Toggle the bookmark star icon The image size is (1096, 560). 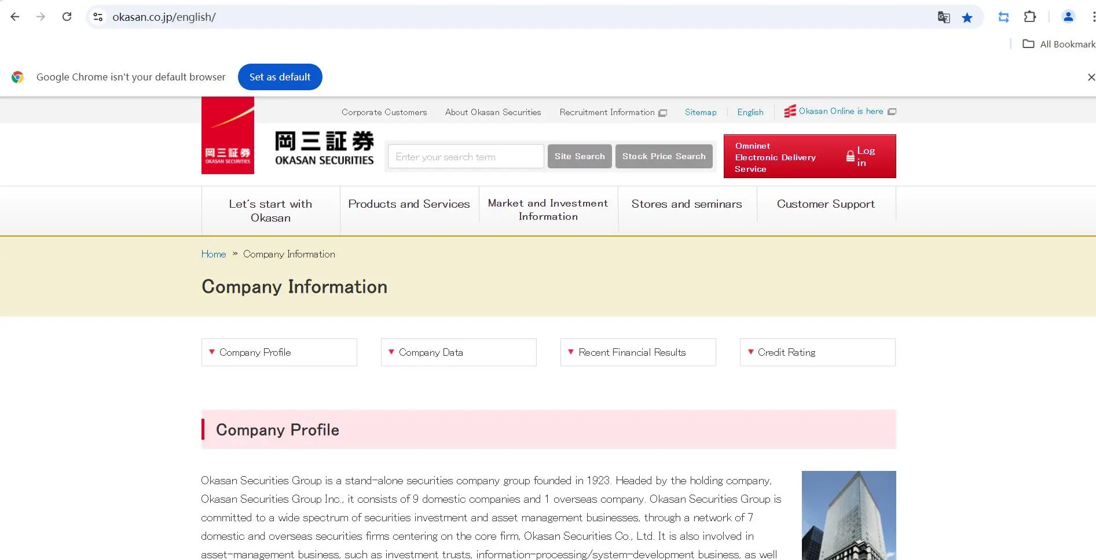(x=967, y=17)
